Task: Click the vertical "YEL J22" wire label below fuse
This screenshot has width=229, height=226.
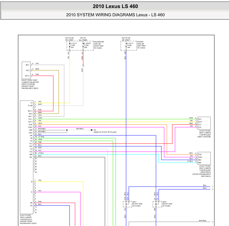Action: 68,55
